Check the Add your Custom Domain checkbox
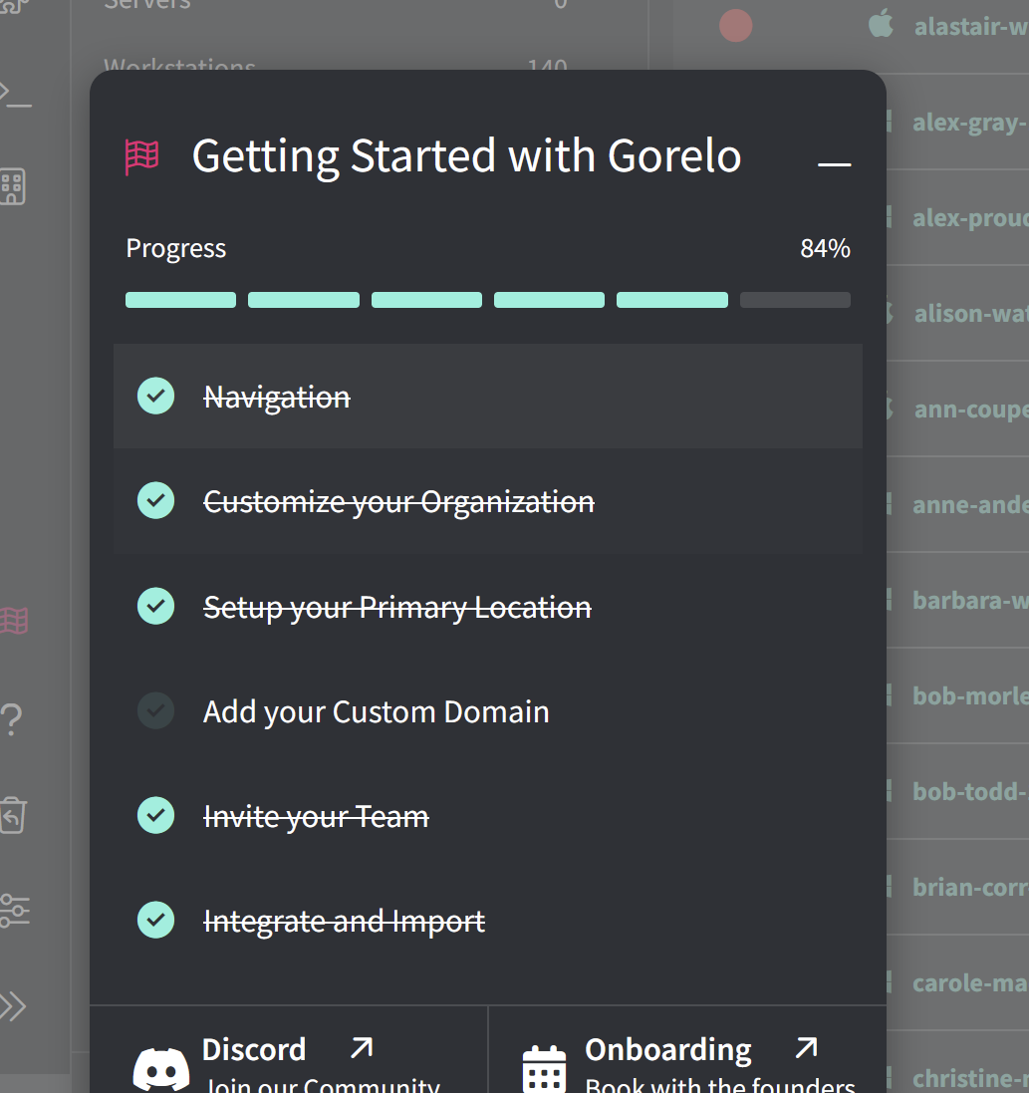The width and height of the screenshot is (1029, 1093). point(155,711)
